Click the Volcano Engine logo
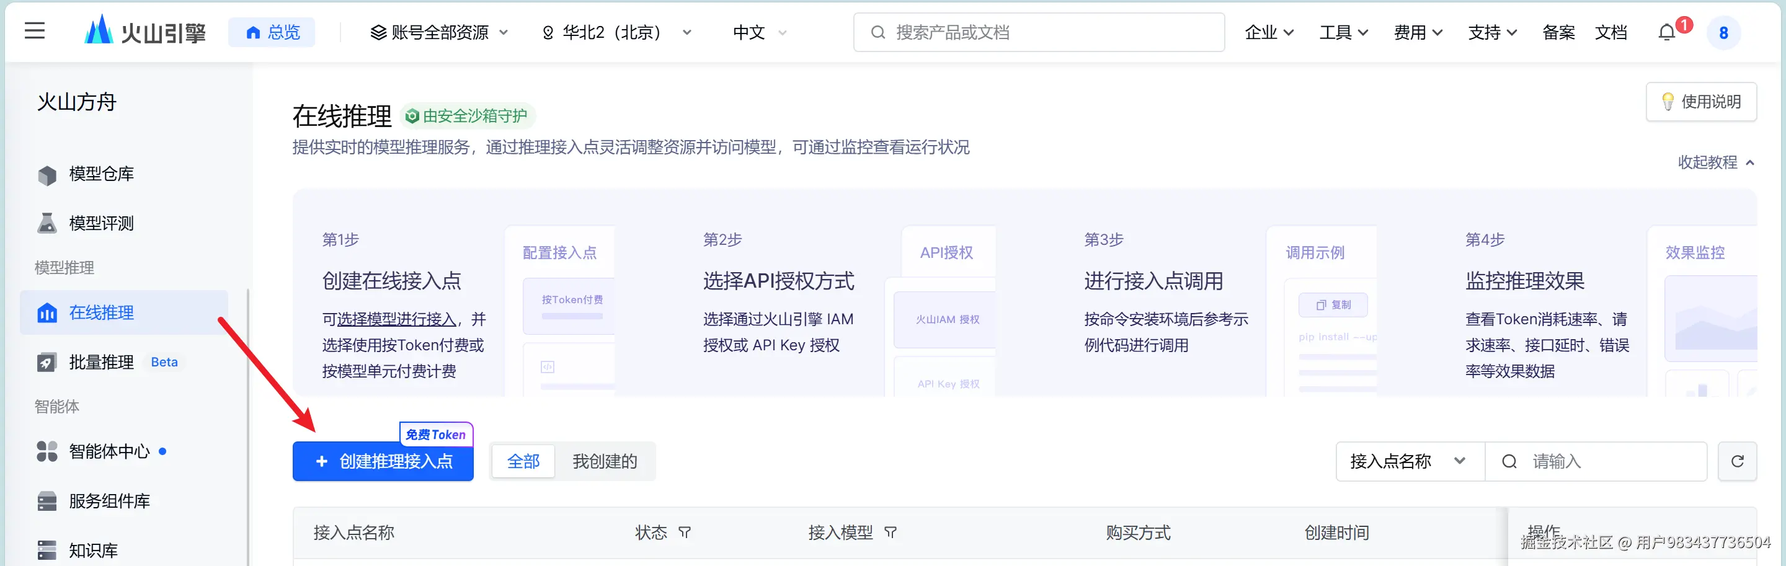 (x=145, y=30)
